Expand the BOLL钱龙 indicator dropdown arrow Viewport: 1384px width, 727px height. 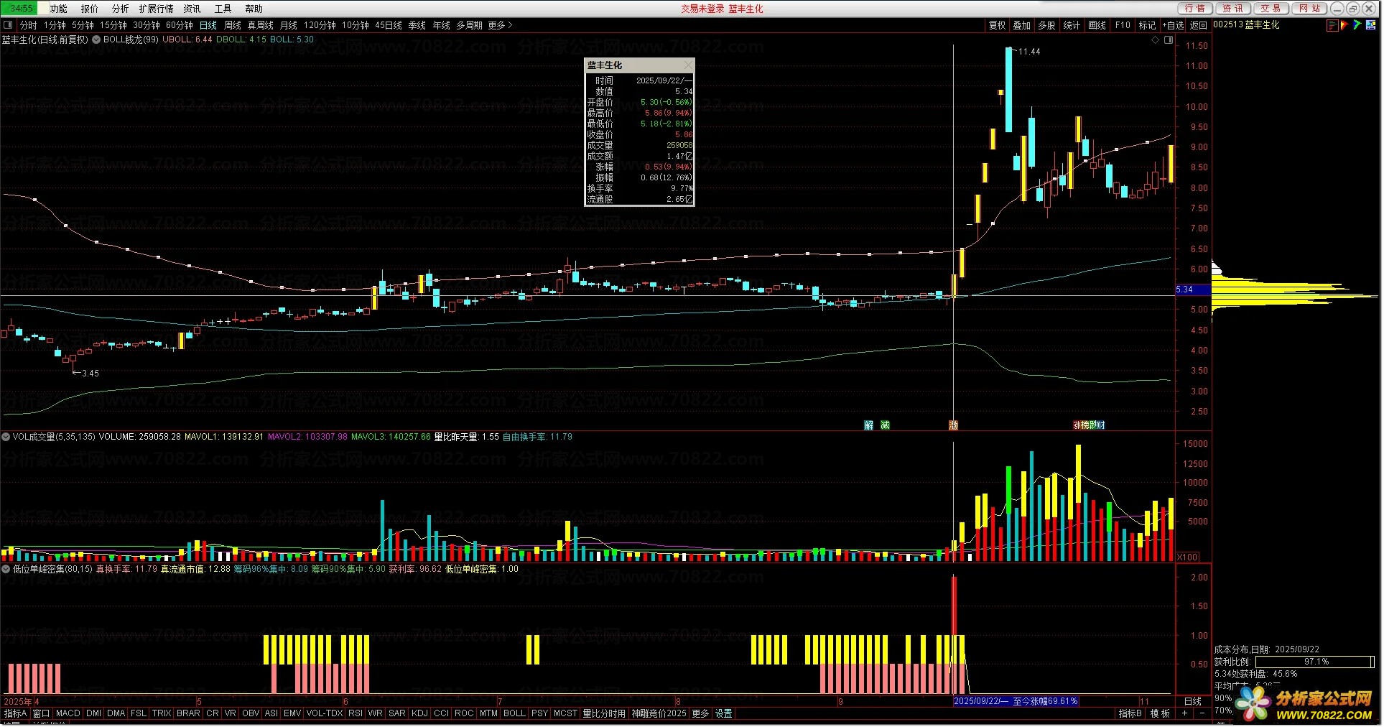(x=96, y=40)
